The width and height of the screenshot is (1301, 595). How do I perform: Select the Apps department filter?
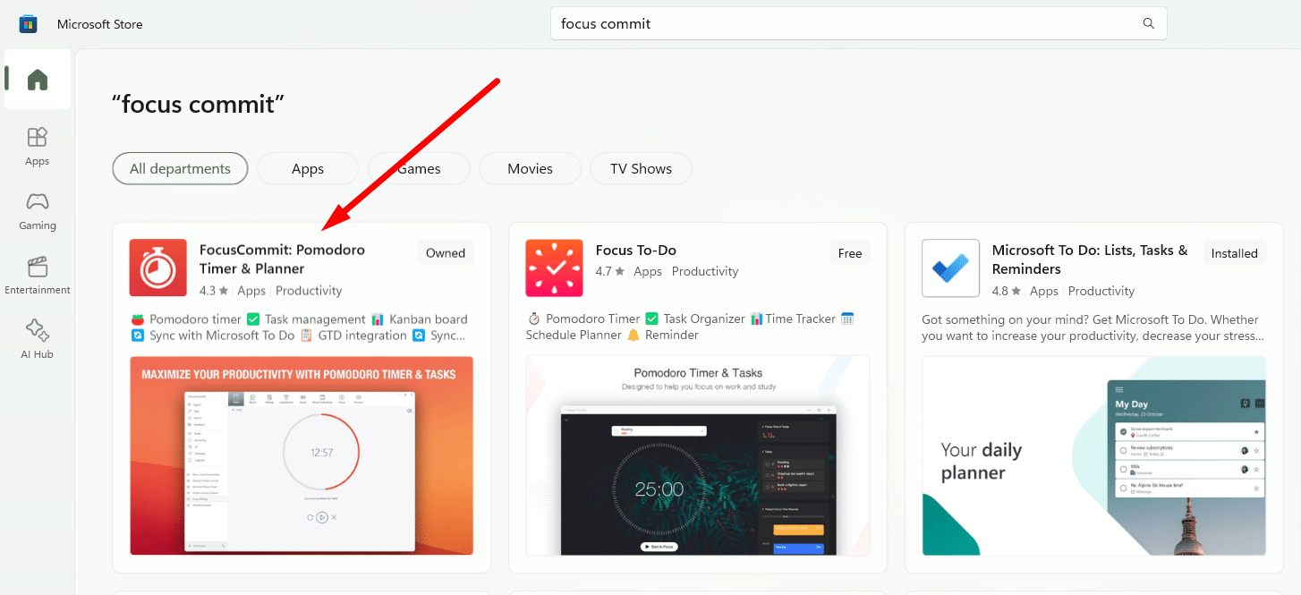point(308,168)
